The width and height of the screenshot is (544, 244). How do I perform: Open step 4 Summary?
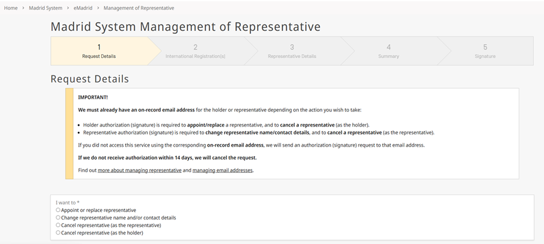[x=389, y=51]
